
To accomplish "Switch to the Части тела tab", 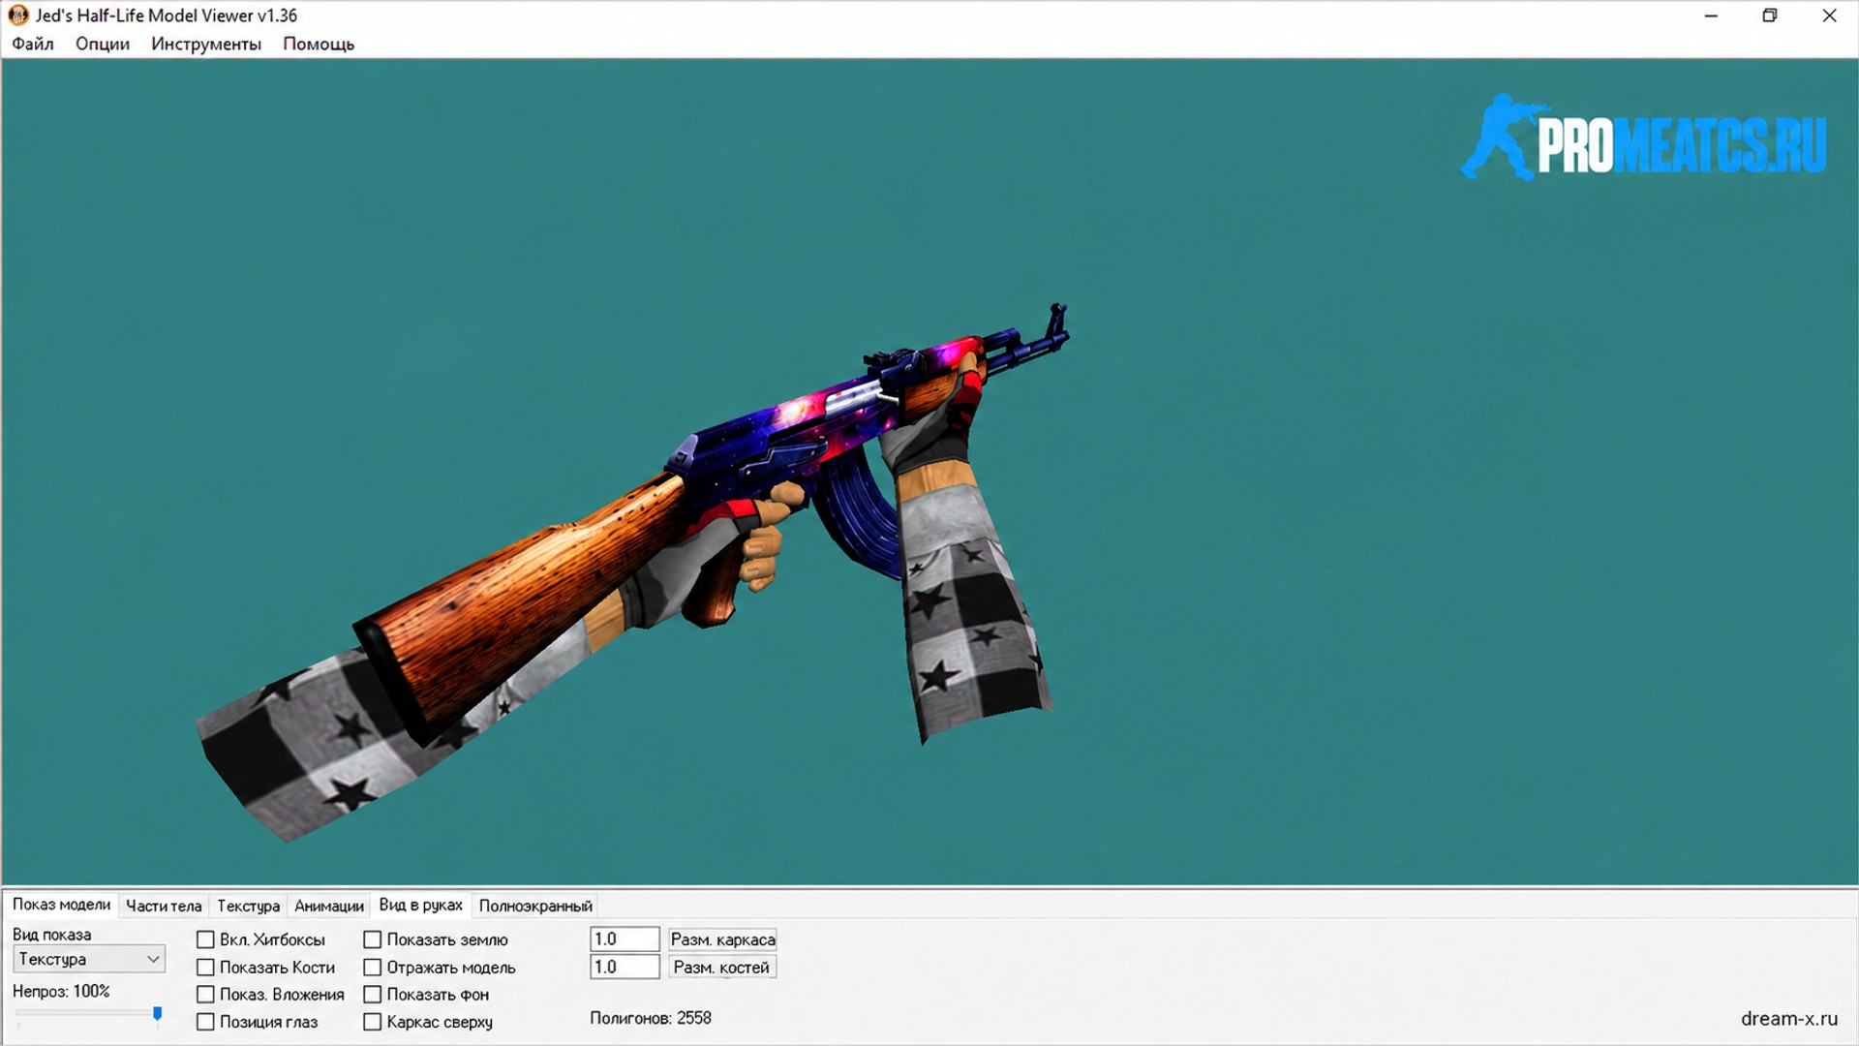I will pyautogui.click(x=164, y=906).
